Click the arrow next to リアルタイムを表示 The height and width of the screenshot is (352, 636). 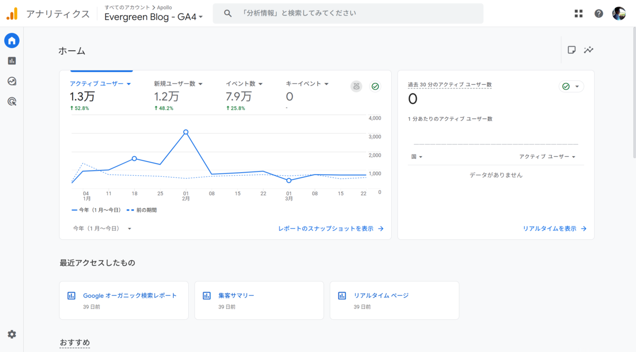[x=584, y=229]
